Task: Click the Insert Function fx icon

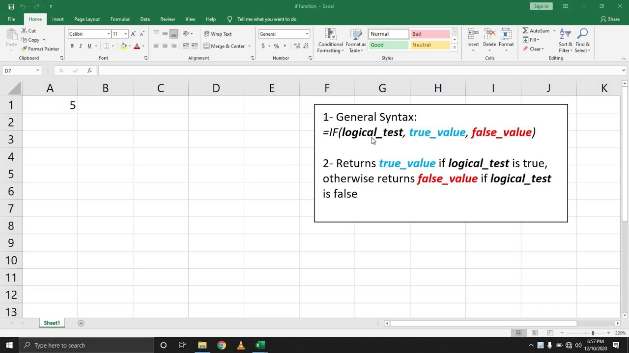Action: pyautogui.click(x=89, y=71)
